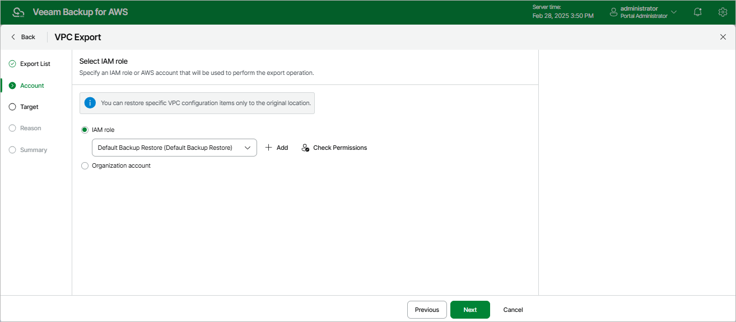736x322 pixels.
Task: Expand the administrator account menu chevron
Action: [674, 12]
